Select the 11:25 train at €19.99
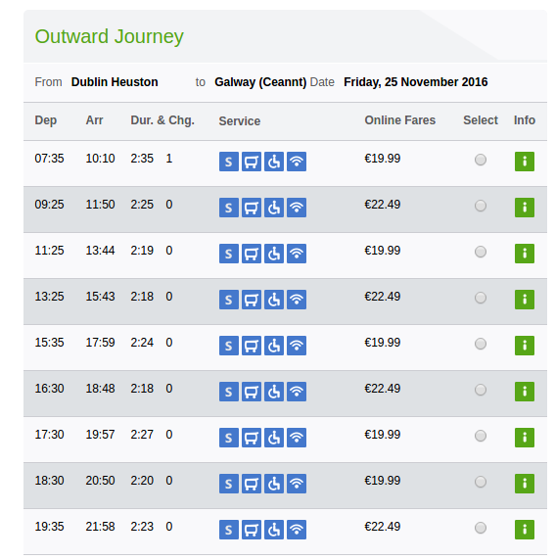This screenshot has height=560, width=555. coord(481,252)
